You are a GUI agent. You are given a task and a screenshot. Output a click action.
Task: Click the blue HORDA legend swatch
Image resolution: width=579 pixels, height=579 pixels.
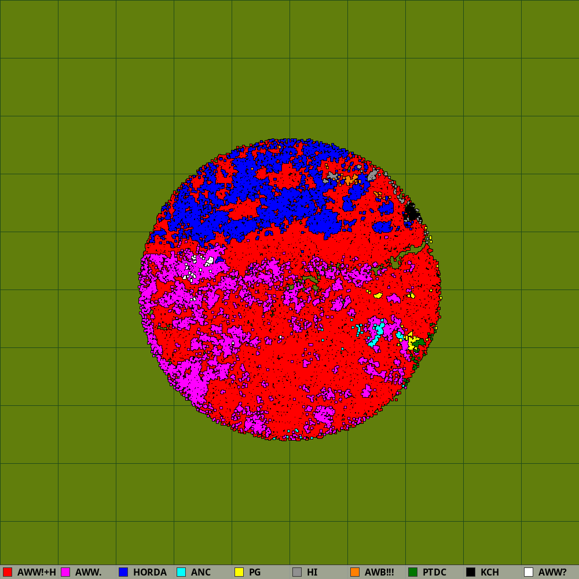tap(123, 572)
